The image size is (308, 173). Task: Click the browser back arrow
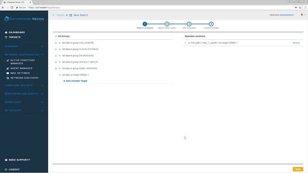(x=3, y=8)
